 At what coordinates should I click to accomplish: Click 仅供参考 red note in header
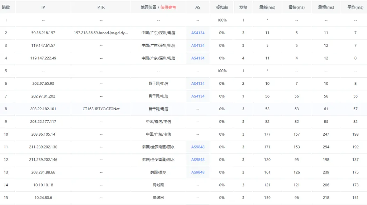pos(168,7)
